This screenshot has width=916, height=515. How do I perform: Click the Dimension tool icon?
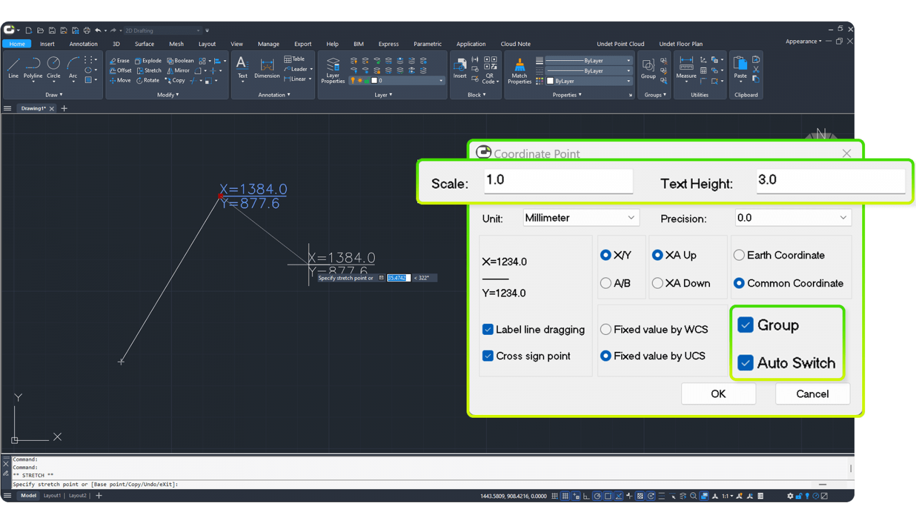[x=267, y=65]
